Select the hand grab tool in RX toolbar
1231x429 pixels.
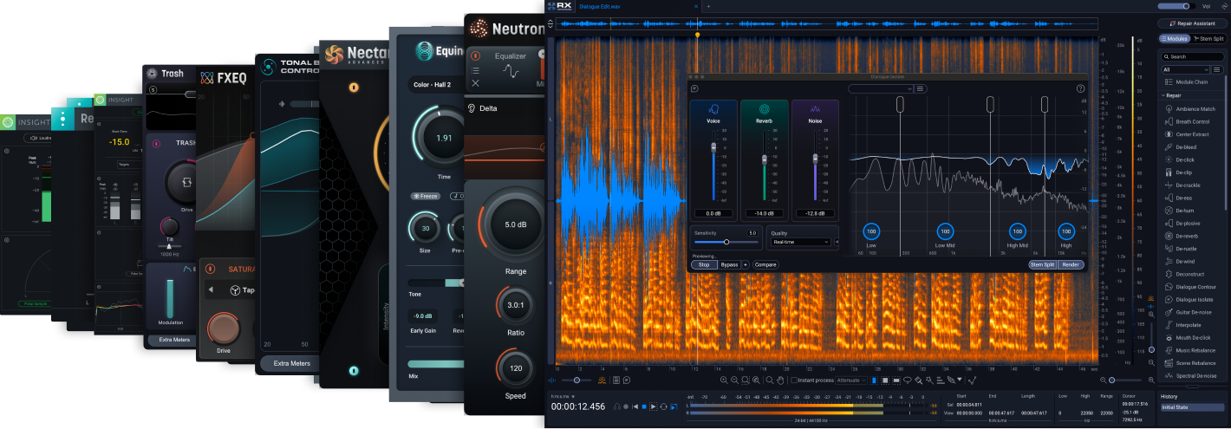tap(780, 380)
